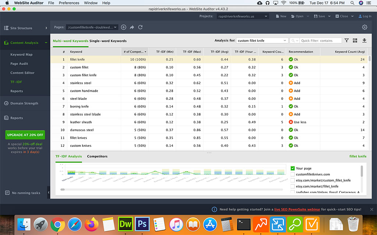Click the Close project button
The height and width of the screenshot is (235, 377).
click(342, 16)
